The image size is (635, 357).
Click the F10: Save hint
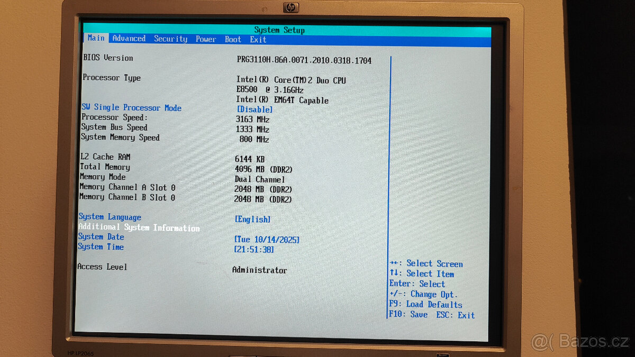tap(409, 315)
